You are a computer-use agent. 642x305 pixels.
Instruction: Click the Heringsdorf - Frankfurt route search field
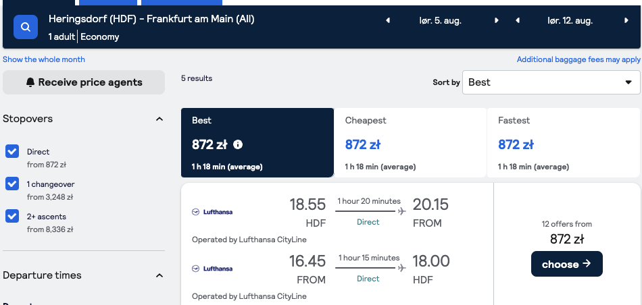(151, 19)
